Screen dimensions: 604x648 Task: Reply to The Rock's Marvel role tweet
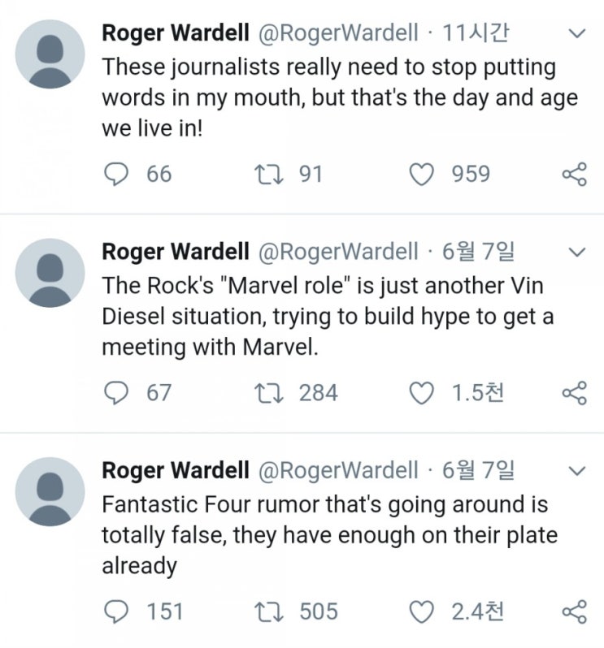click(115, 392)
